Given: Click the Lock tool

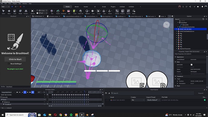Looking at the screenshot, I should 104,12.
